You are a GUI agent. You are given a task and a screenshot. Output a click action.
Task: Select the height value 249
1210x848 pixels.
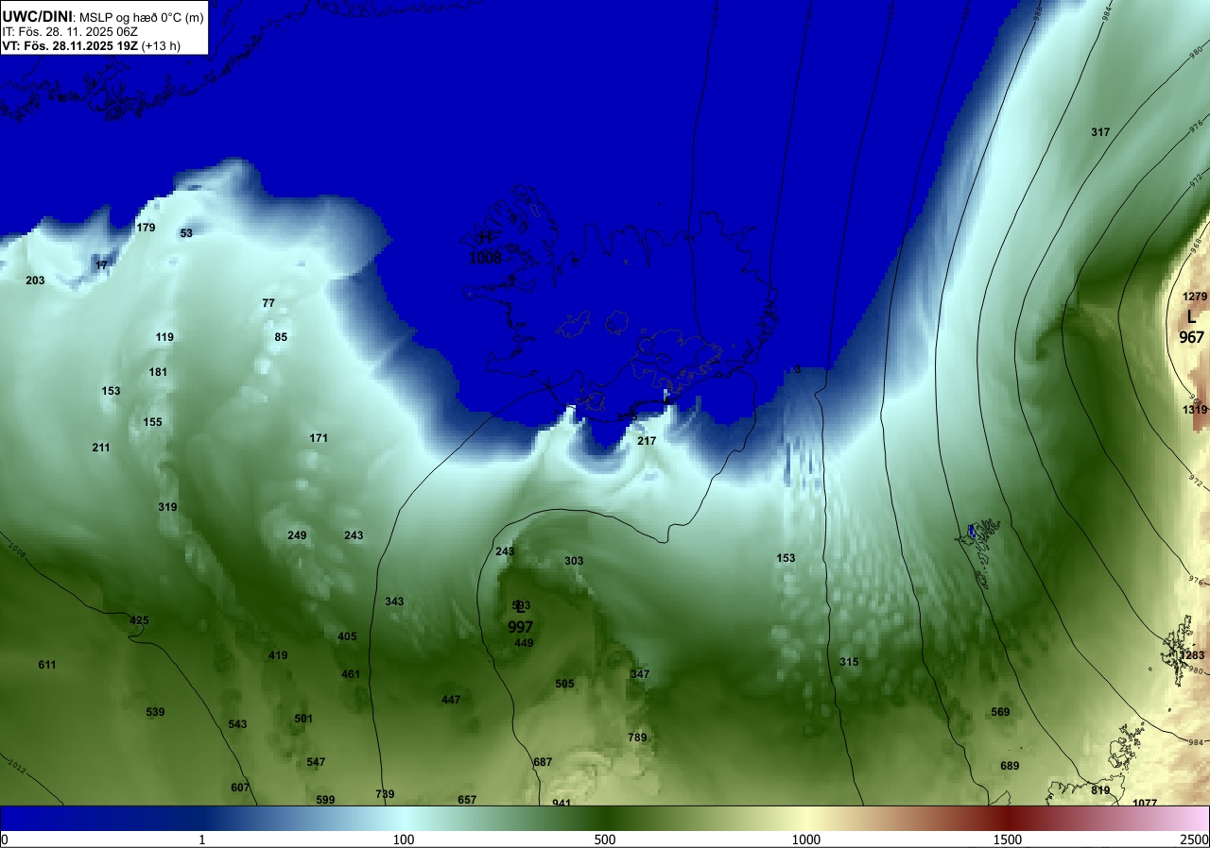pos(297,535)
